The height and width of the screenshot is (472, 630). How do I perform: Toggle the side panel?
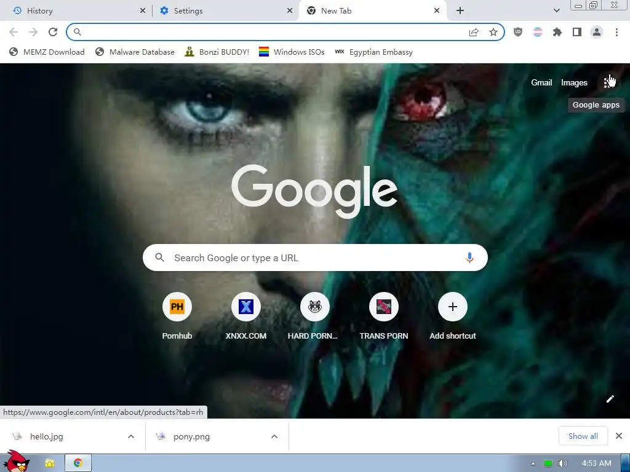click(577, 32)
